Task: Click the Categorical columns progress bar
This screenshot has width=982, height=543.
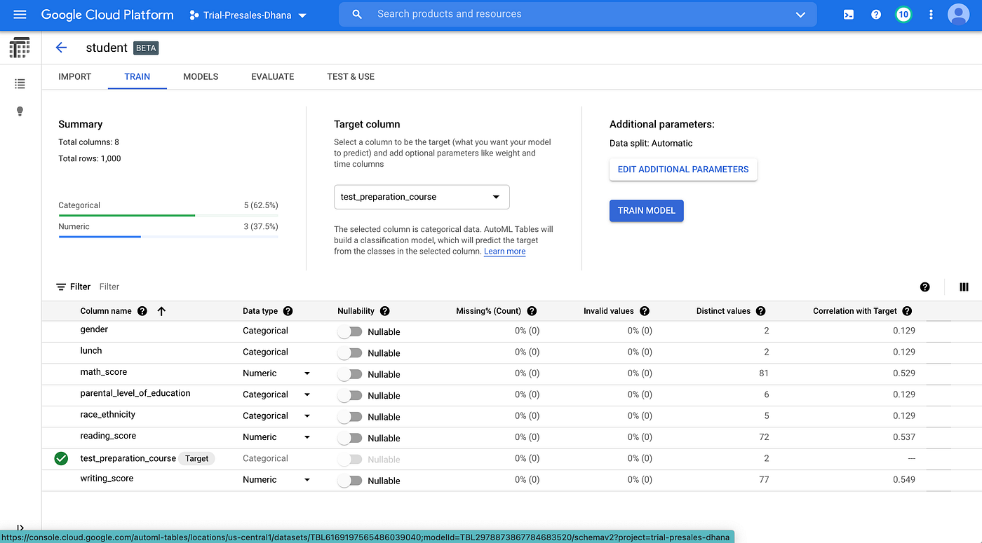Action: 126,214
